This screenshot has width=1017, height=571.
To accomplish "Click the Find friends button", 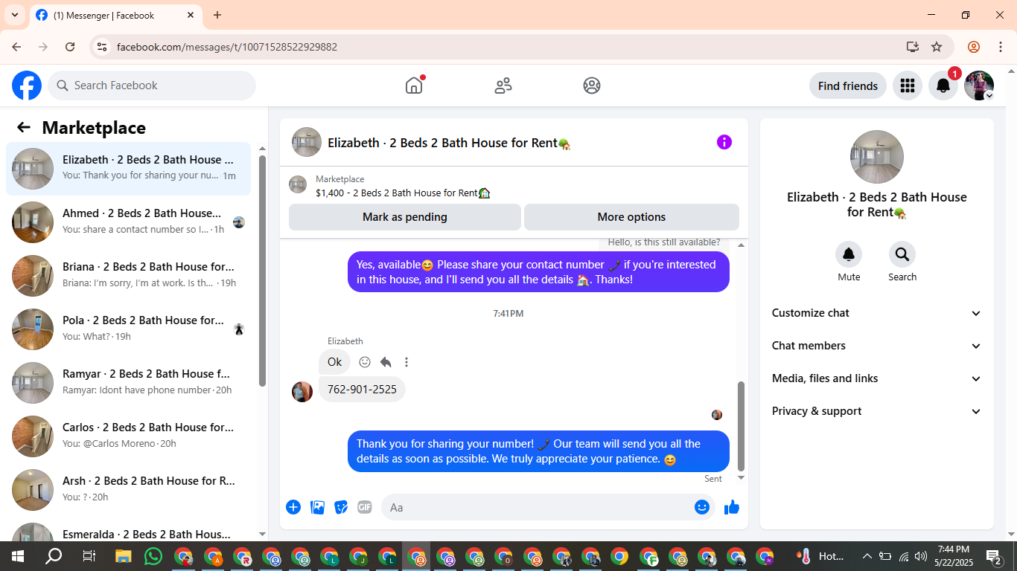I will pyautogui.click(x=848, y=86).
